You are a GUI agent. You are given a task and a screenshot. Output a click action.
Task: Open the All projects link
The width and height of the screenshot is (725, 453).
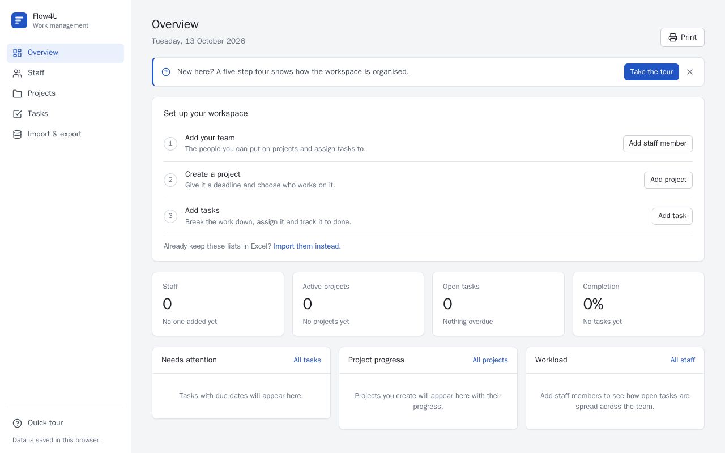pos(490,360)
